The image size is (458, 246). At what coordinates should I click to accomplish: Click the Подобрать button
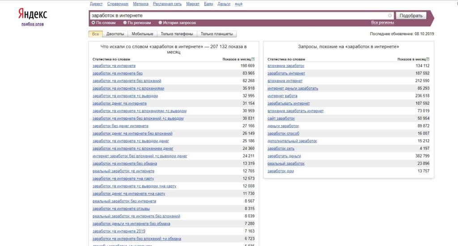(x=411, y=16)
